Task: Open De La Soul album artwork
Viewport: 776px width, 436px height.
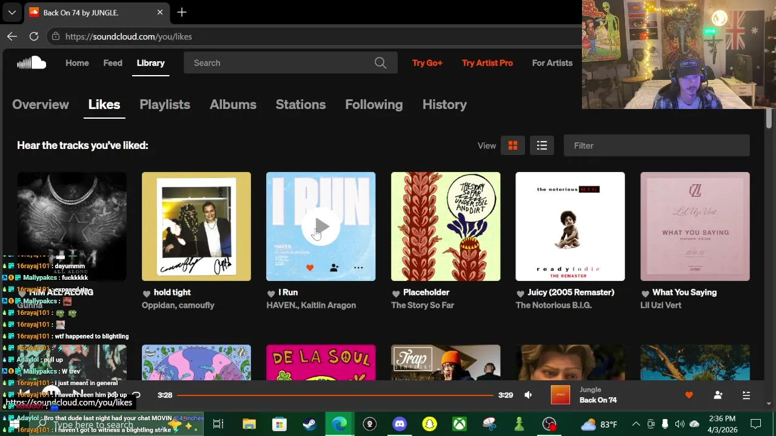Action: tap(321, 363)
